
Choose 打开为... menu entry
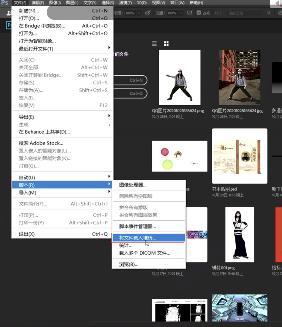pyautogui.click(x=63, y=34)
